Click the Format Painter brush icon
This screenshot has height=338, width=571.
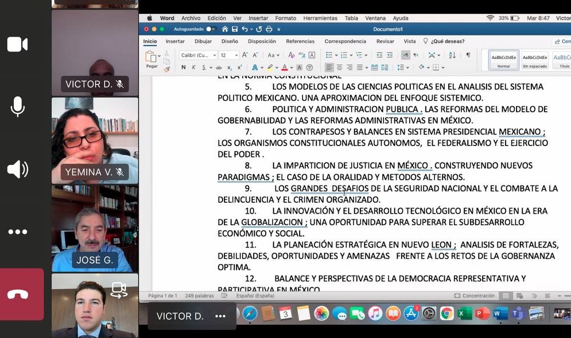[x=167, y=69]
